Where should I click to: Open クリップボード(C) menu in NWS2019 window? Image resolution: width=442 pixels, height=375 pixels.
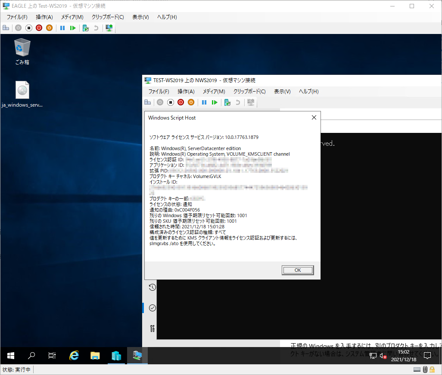coord(249,92)
